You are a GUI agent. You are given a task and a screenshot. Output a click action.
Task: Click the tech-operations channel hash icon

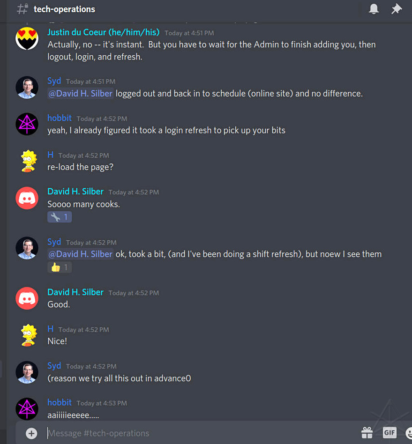[x=22, y=9]
